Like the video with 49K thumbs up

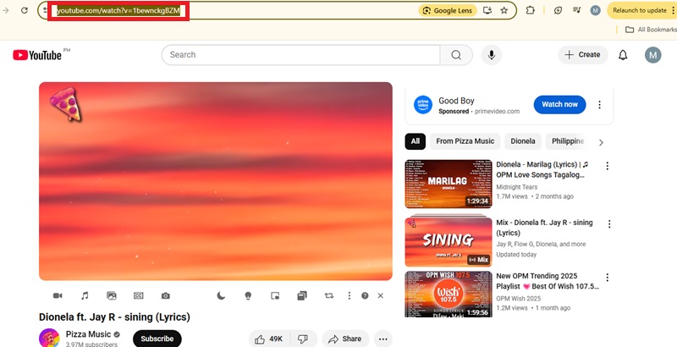(x=269, y=339)
